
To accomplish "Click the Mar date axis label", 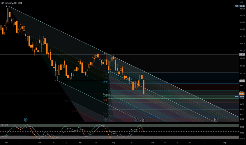I will (x=40, y=143).
